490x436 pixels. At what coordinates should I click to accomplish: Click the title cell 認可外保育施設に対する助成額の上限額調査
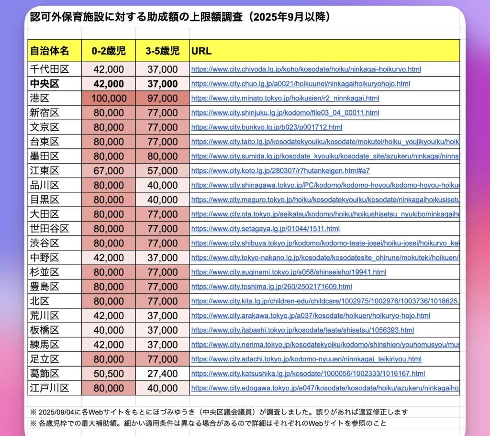(180, 17)
